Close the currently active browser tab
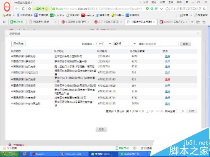Viewport: 210px width, 157px height. click(x=154, y=22)
